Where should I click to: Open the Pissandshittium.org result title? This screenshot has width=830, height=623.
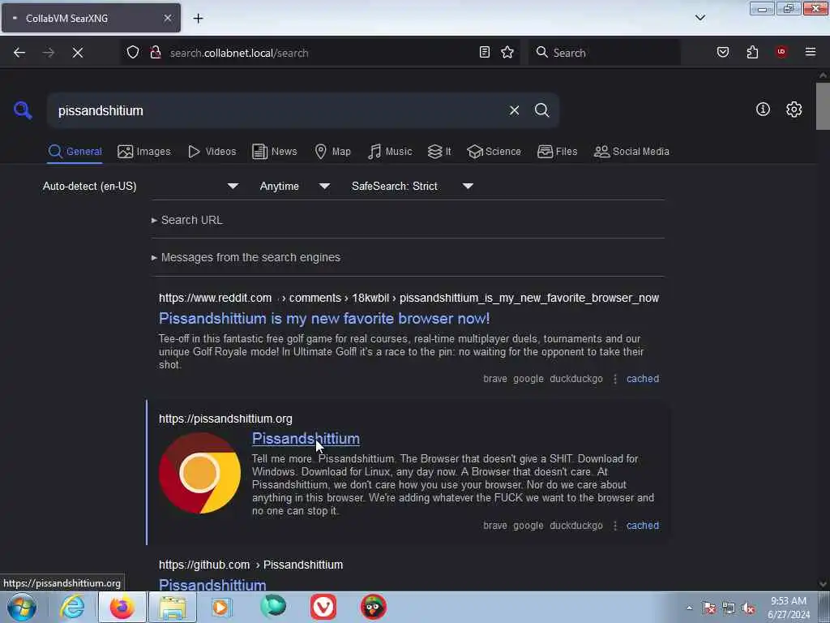[x=306, y=439]
